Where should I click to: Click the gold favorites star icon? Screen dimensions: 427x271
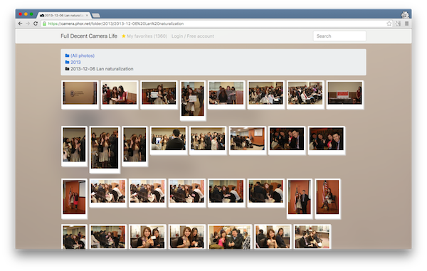(124, 36)
